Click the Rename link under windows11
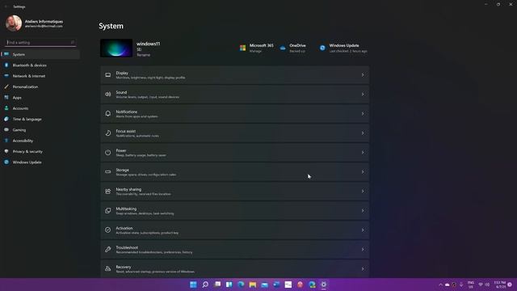The height and width of the screenshot is (291, 517). point(143,55)
